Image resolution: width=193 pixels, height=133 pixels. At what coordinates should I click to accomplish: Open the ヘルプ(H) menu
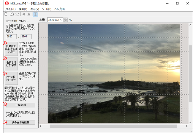coord(59,9)
